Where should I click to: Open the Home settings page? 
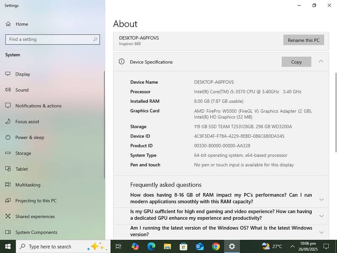click(x=17, y=24)
